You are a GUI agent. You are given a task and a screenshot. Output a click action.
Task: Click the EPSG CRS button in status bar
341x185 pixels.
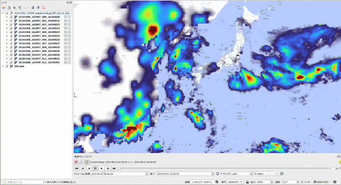click(x=321, y=182)
